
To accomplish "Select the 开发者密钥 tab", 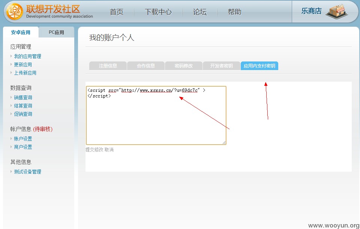I will 222,66.
